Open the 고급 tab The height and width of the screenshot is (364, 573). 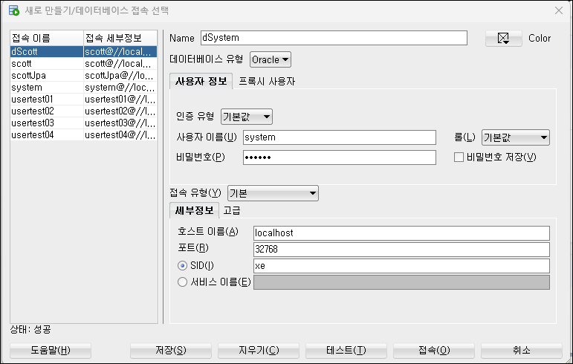pos(232,210)
